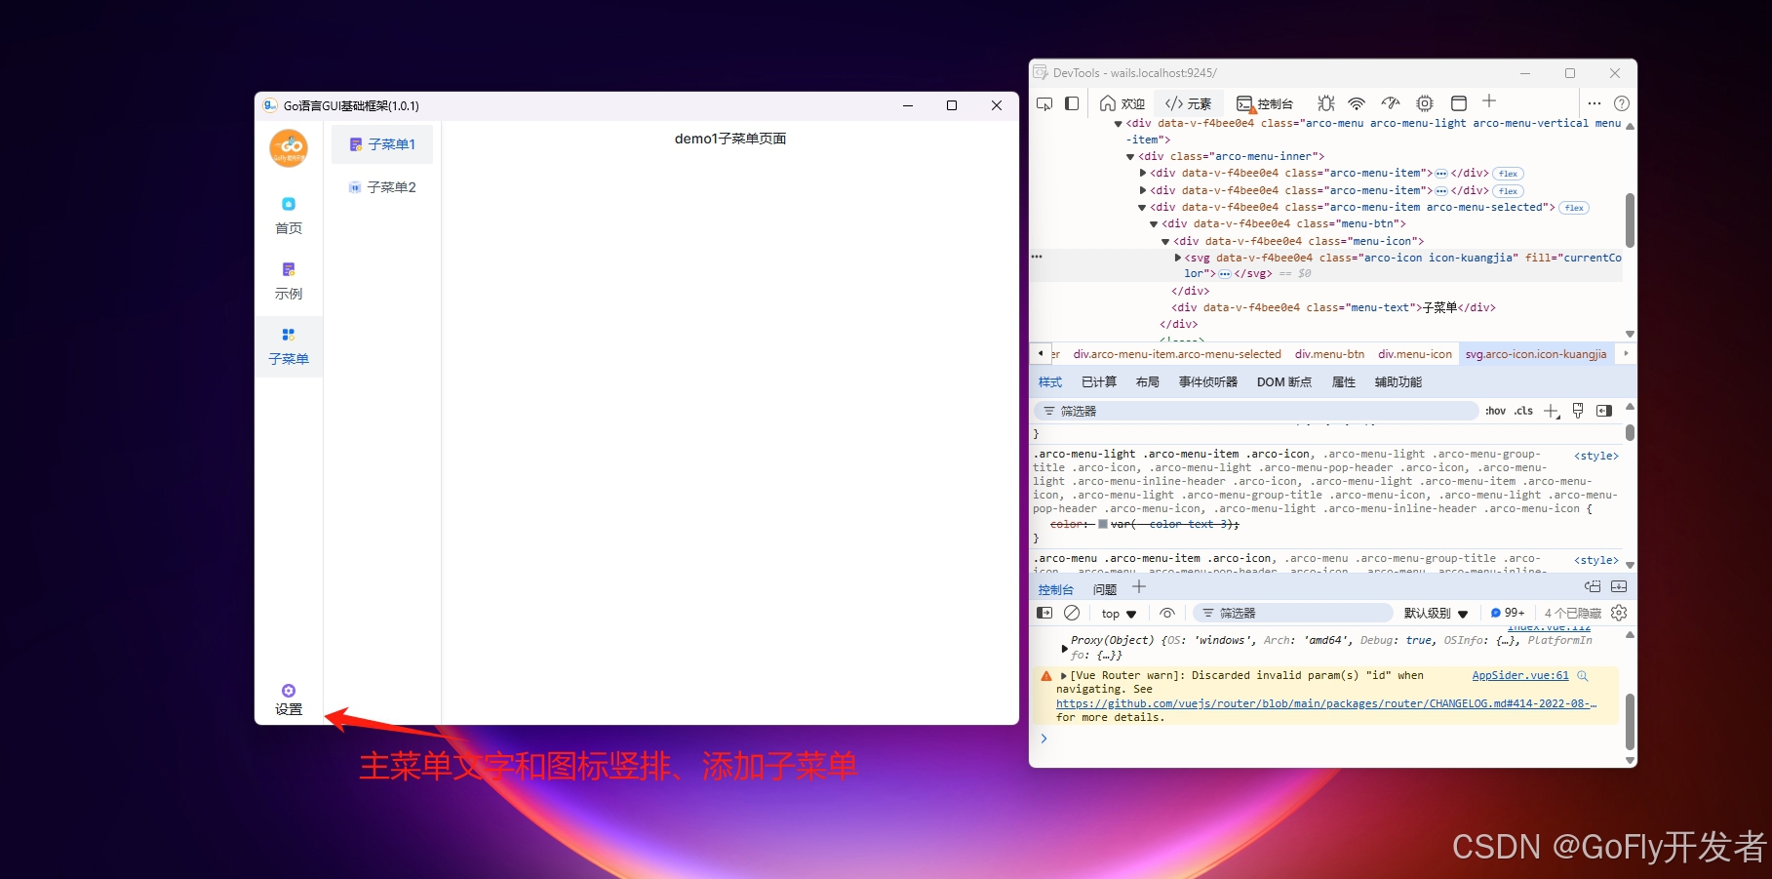Click the flex badge on first arco-menu-item row
1772x879 pixels.
(x=1509, y=174)
